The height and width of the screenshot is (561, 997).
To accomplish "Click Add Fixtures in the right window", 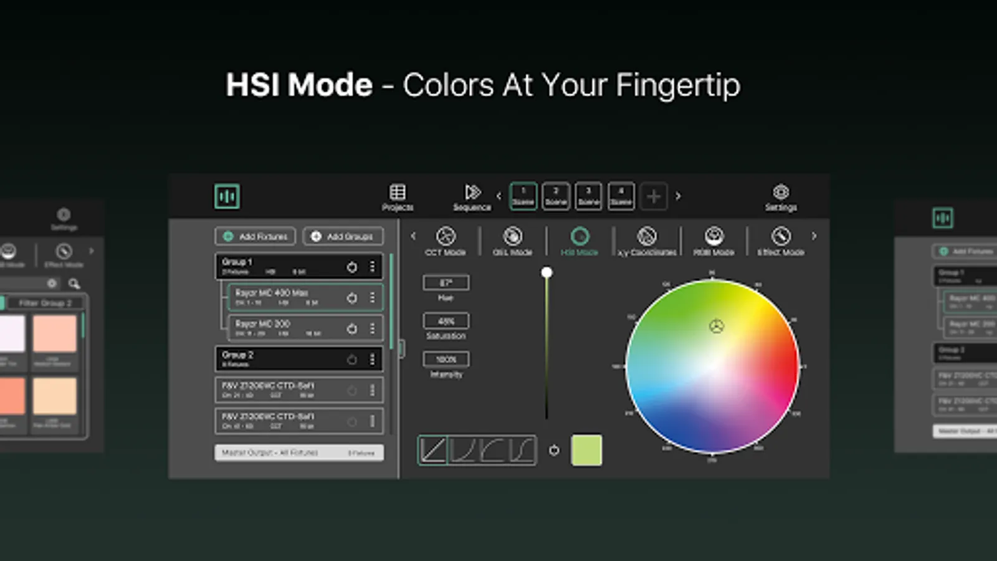I will click(965, 251).
